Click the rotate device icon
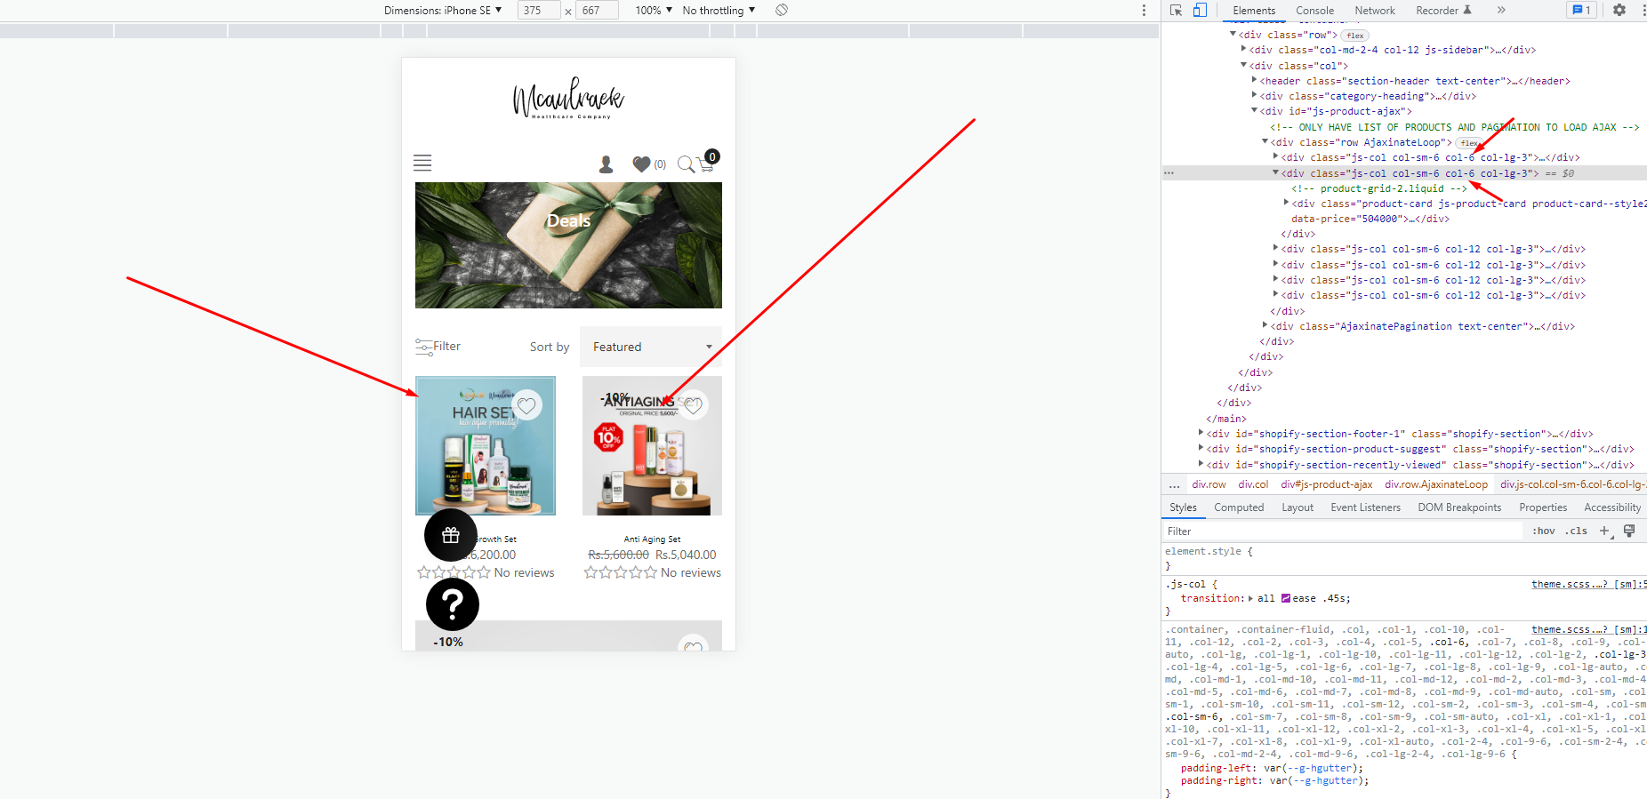This screenshot has height=799, width=1647. pyautogui.click(x=782, y=10)
